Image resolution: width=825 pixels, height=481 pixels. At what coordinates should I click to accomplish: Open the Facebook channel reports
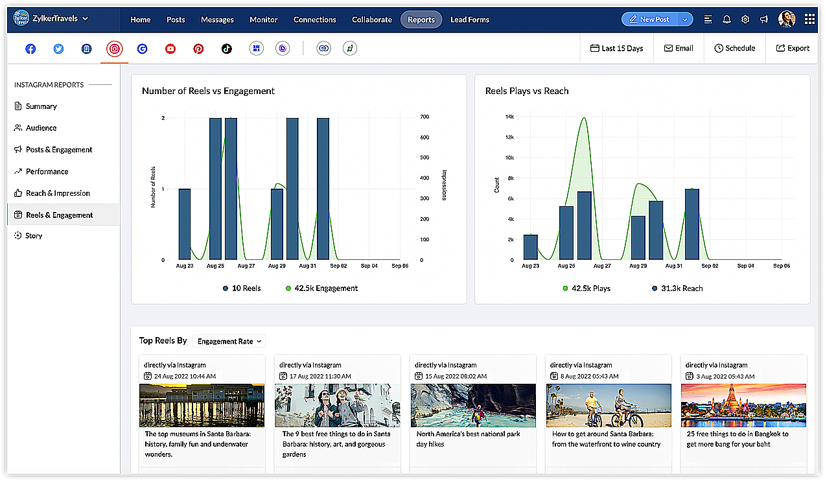click(x=30, y=49)
